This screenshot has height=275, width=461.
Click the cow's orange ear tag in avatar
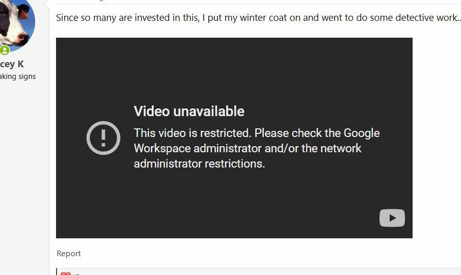pyautogui.click(x=23, y=15)
